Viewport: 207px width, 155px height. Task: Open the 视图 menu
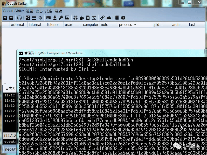(x=29, y=11)
